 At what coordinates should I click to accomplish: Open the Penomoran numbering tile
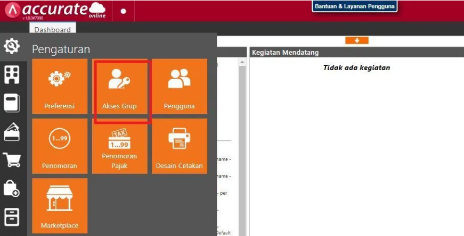click(60, 146)
